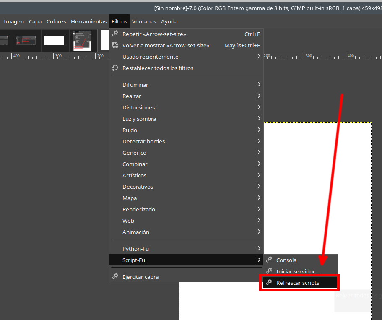Open the Ayuda menu
Viewport: 382px width, 320px height.
click(x=169, y=21)
